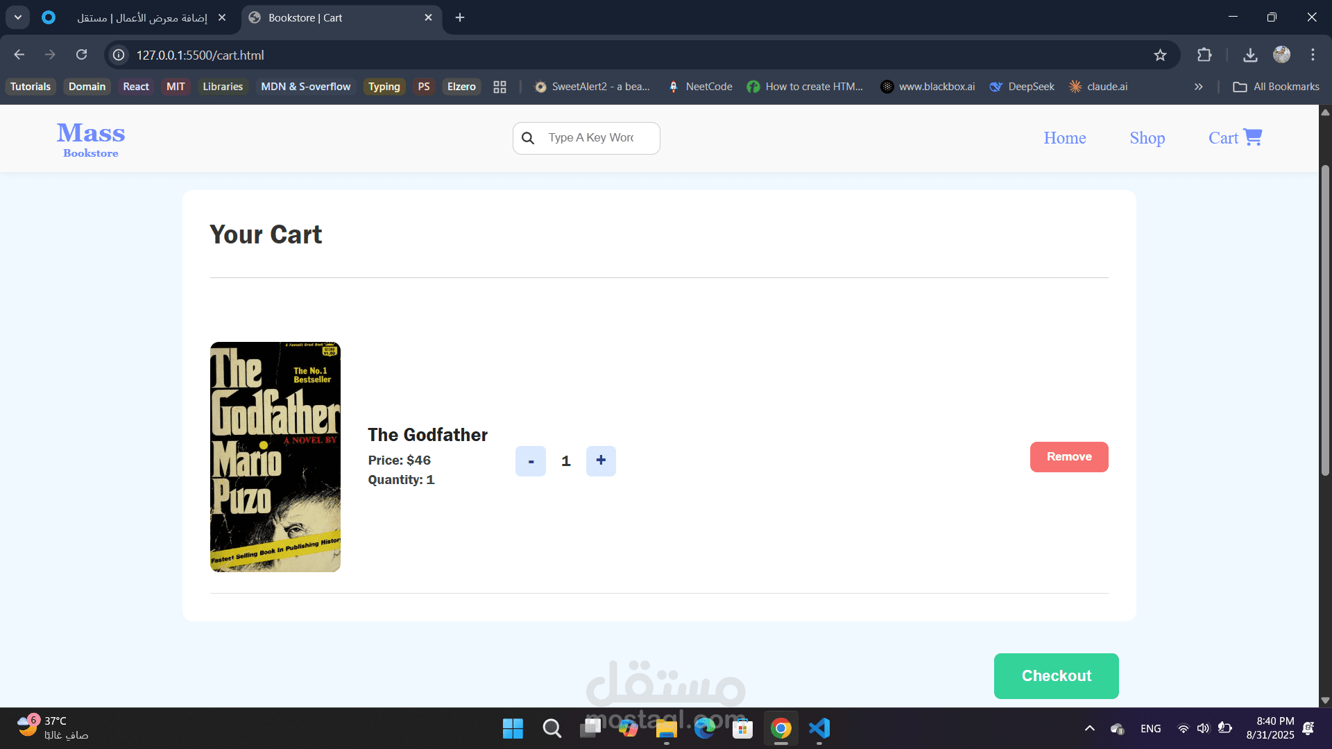Open Task View from taskbar

click(590, 728)
